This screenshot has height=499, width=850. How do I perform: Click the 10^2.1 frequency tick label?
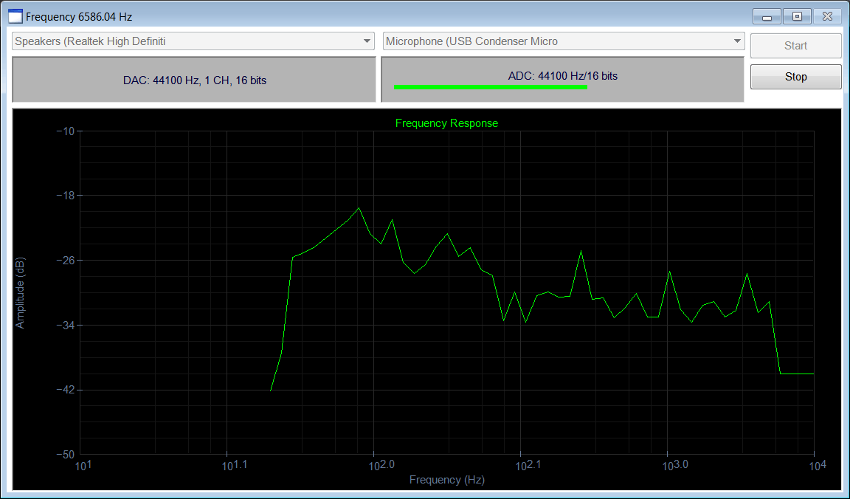[x=528, y=465]
